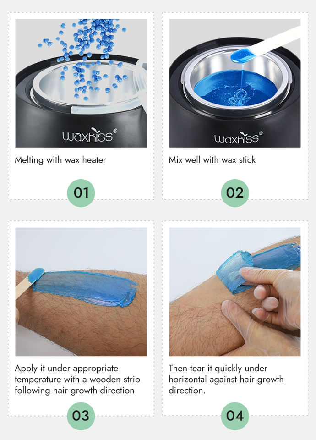Click the green 04 step badge
The width and height of the screenshot is (316, 440).
(x=234, y=416)
